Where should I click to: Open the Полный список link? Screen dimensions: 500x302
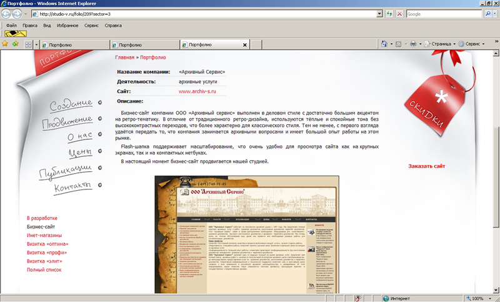point(44,269)
